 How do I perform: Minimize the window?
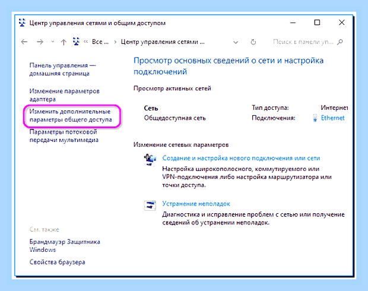[x=293, y=23]
